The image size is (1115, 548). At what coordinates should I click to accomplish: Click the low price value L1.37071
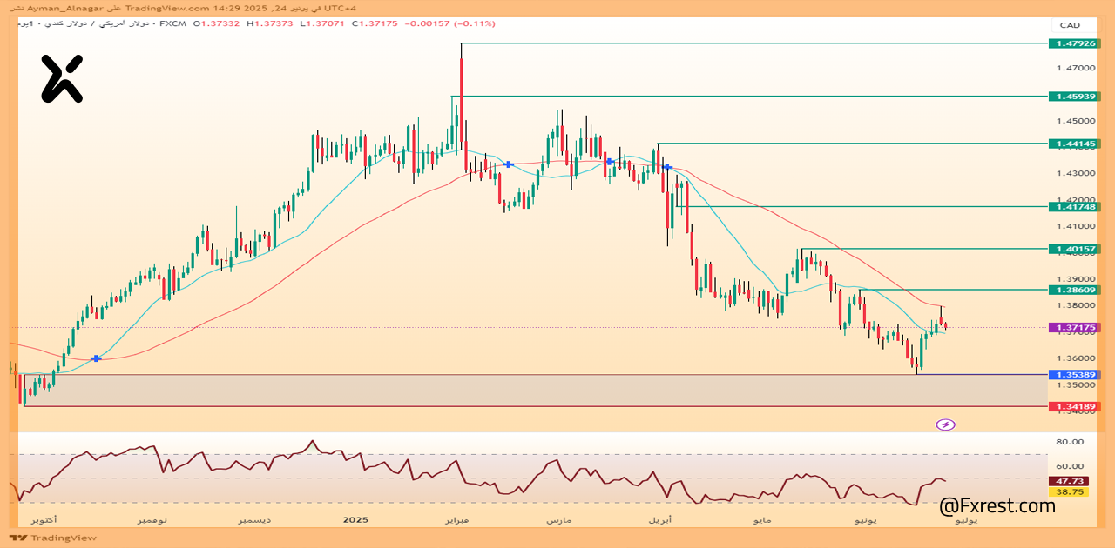tap(323, 23)
